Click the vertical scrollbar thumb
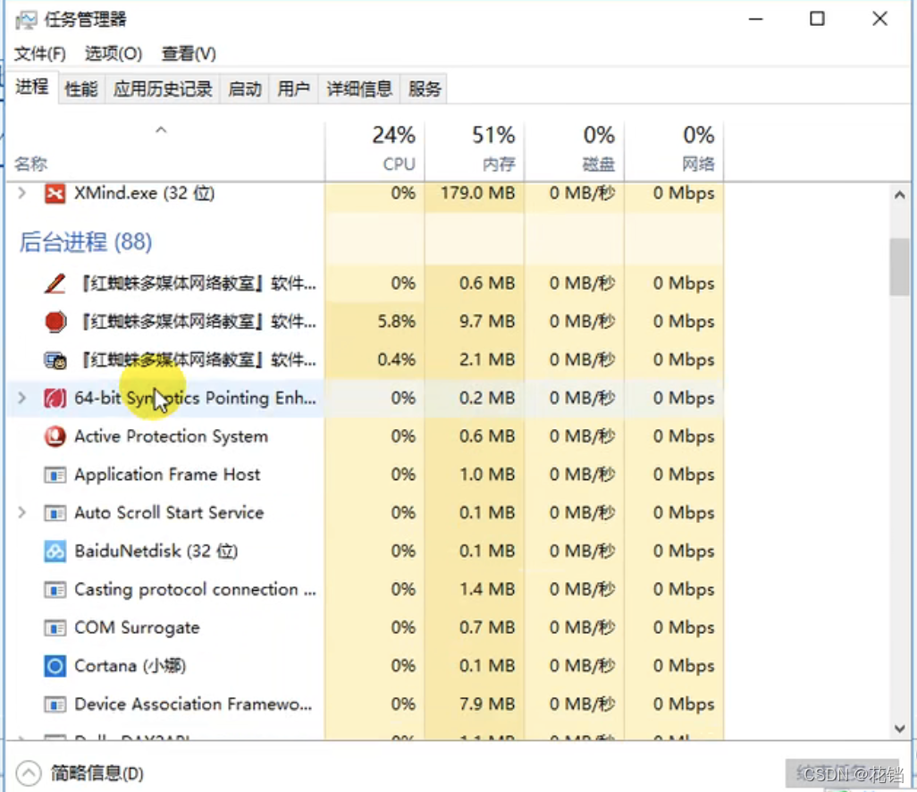This screenshot has width=917, height=792. coord(900,268)
